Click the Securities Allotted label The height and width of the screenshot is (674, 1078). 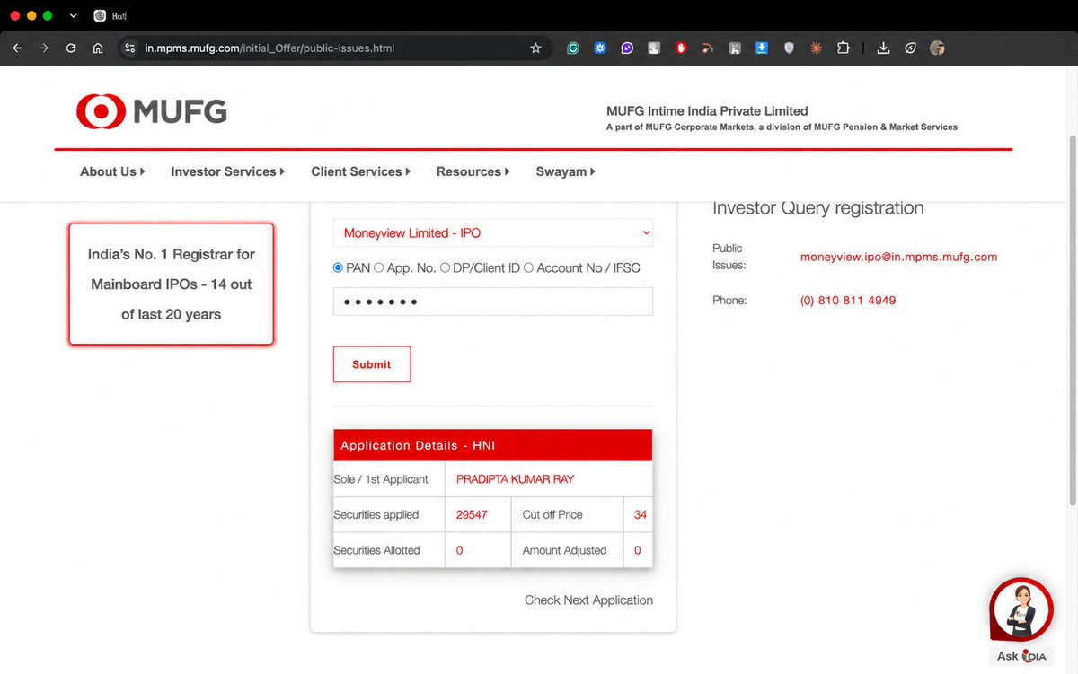click(376, 550)
